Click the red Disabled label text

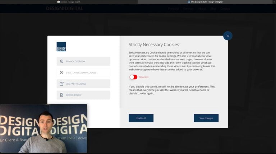(x=143, y=77)
